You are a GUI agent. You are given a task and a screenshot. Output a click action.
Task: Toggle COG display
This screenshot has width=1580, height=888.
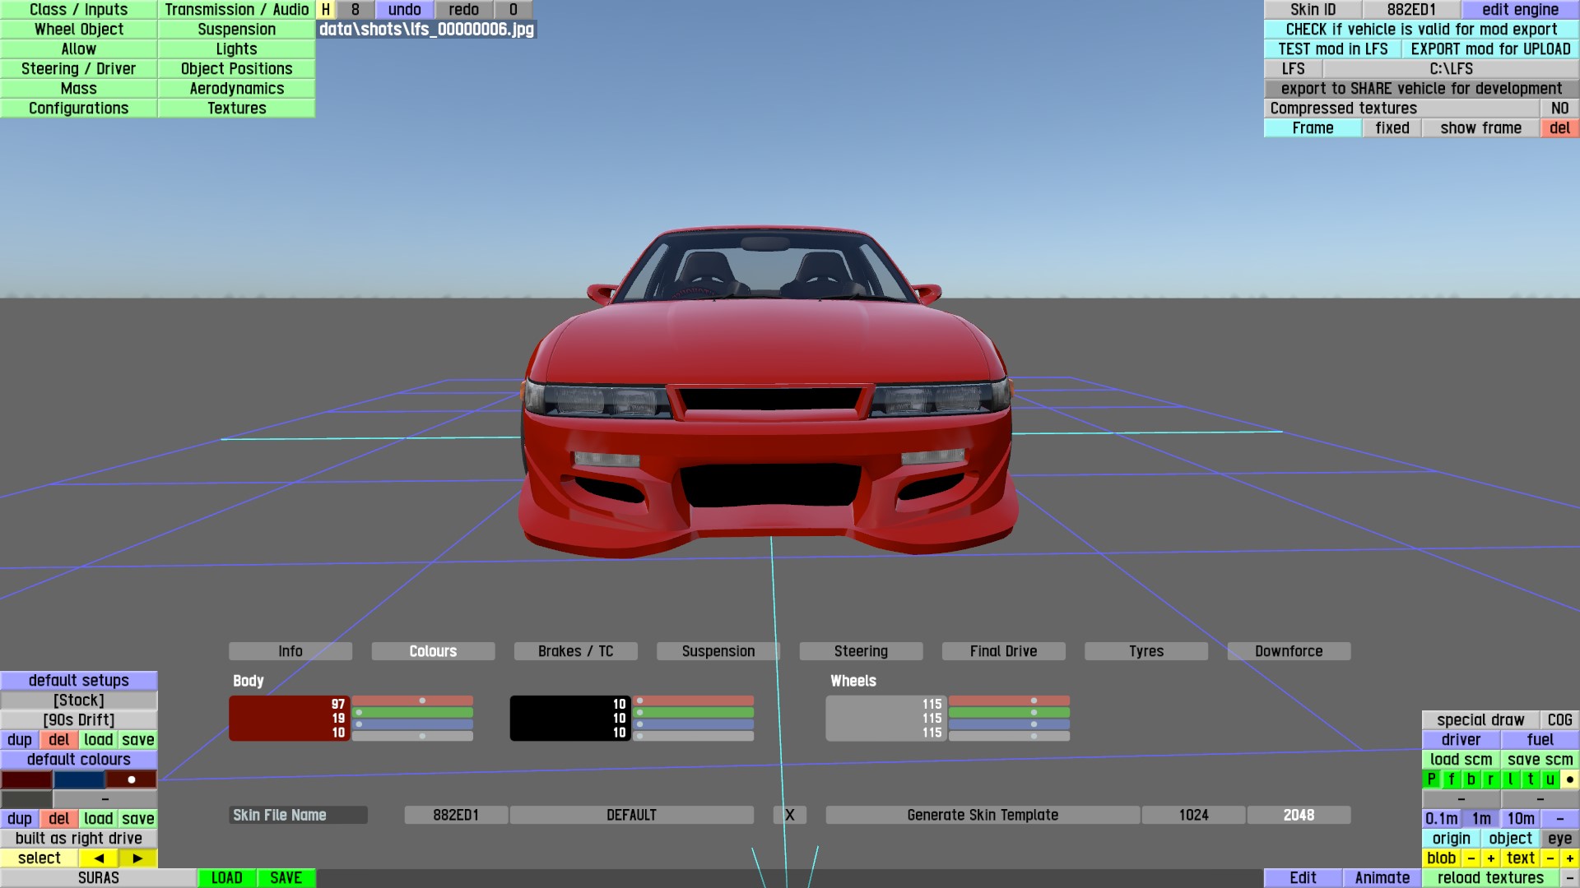[1559, 719]
